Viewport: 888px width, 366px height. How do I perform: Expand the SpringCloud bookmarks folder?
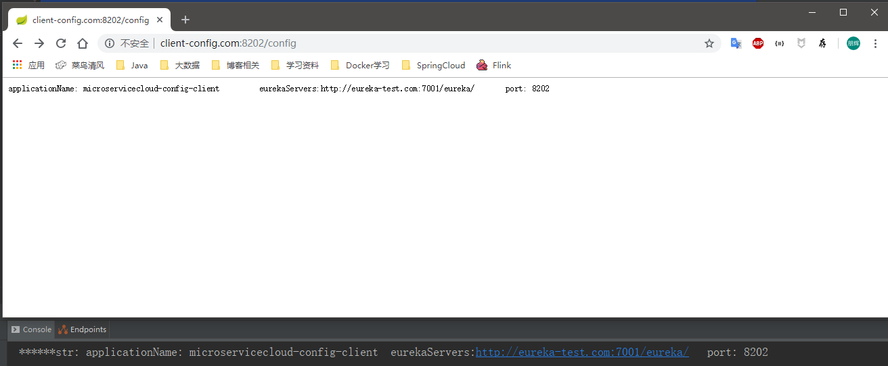pyautogui.click(x=433, y=66)
